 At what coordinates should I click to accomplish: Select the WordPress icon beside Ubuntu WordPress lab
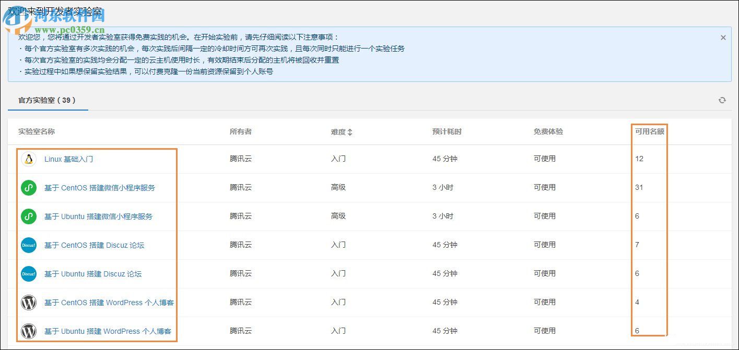(x=28, y=331)
